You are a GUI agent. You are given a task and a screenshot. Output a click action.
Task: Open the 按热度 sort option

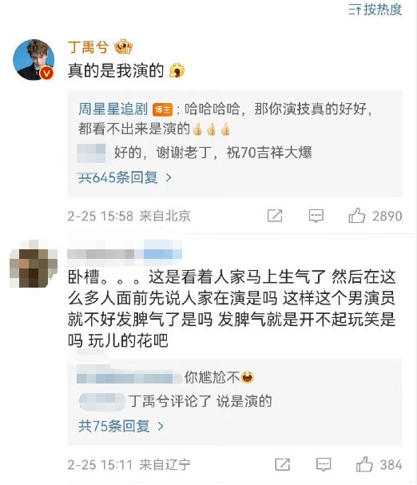click(x=375, y=10)
